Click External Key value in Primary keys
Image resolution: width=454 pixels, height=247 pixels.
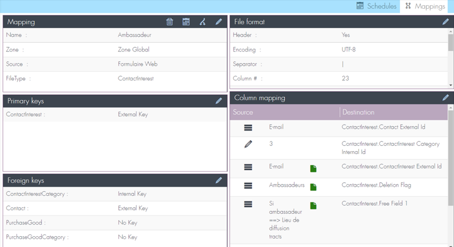(x=133, y=115)
